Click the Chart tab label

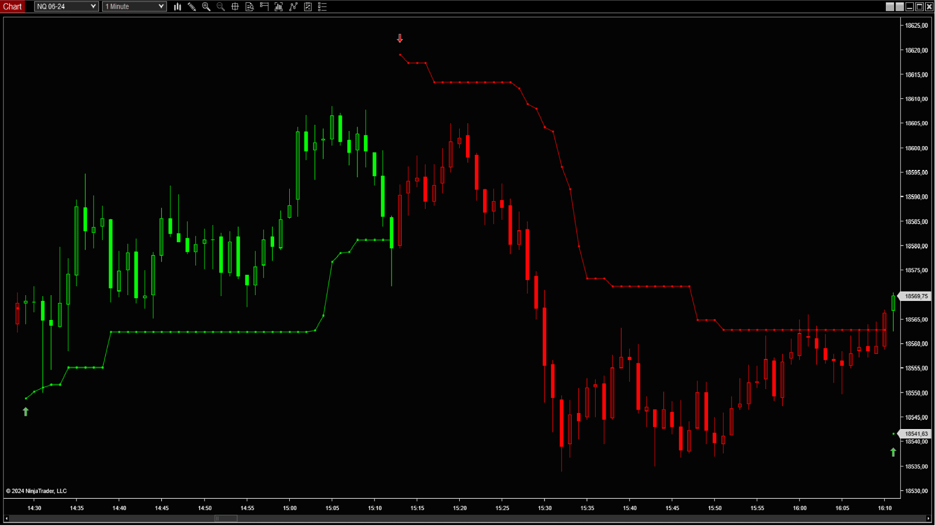(x=12, y=7)
